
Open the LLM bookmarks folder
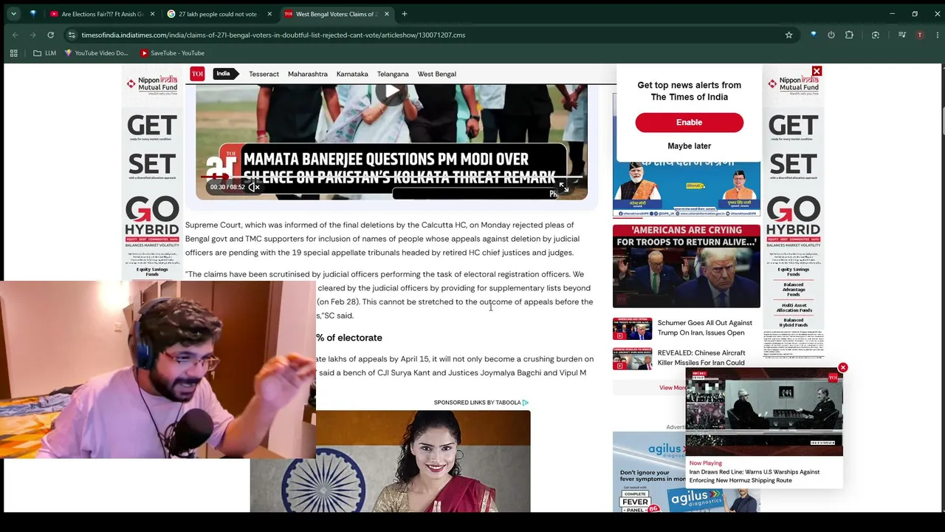pyautogui.click(x=44, y=53)
